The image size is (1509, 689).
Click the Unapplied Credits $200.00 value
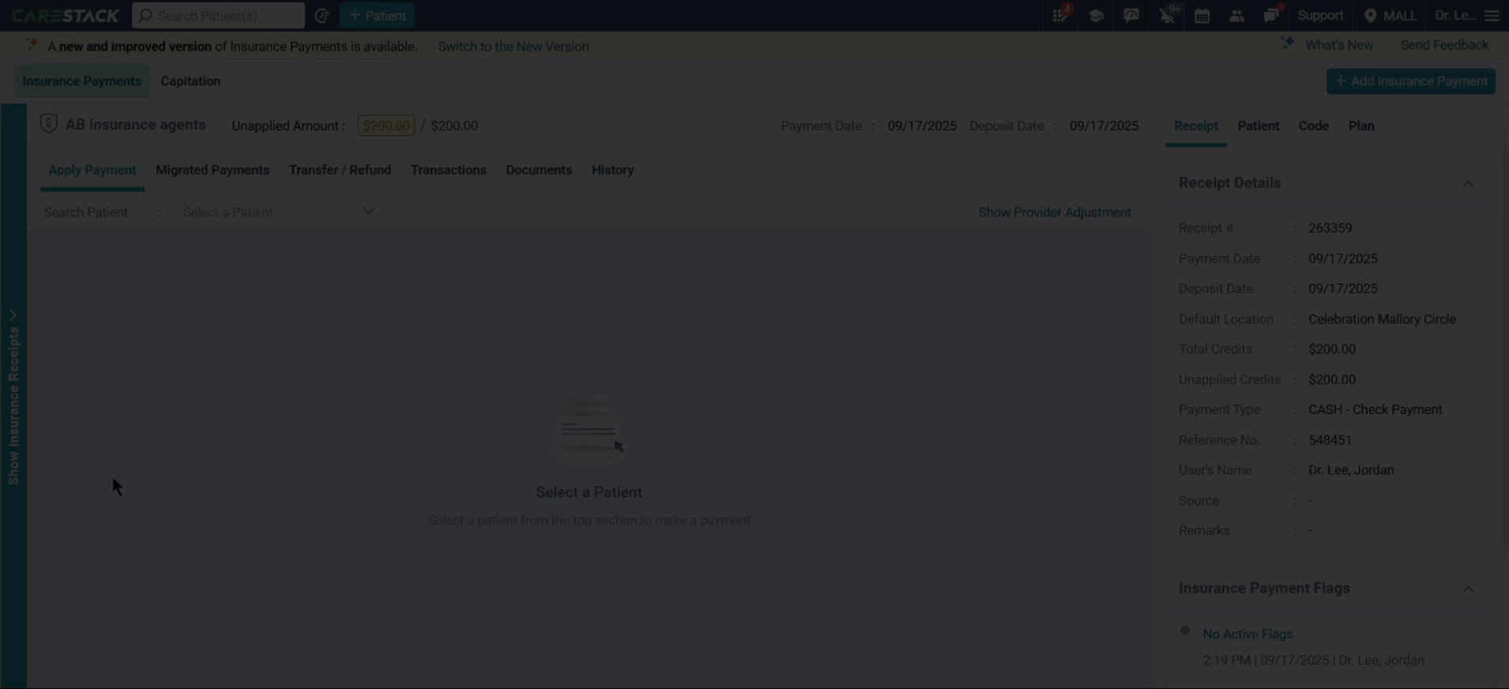click(x=1332, y=380)
